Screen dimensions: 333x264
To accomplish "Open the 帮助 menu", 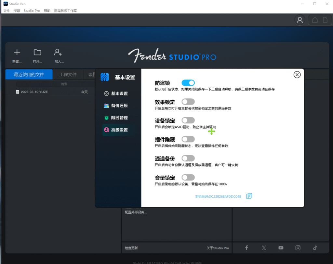I will point(47,10).
